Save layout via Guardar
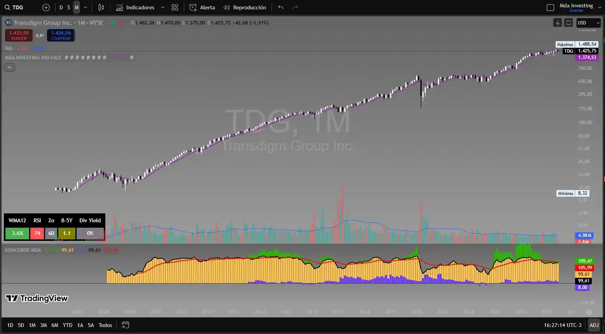The width and height of the screenshot is (605, 334). 576,10
